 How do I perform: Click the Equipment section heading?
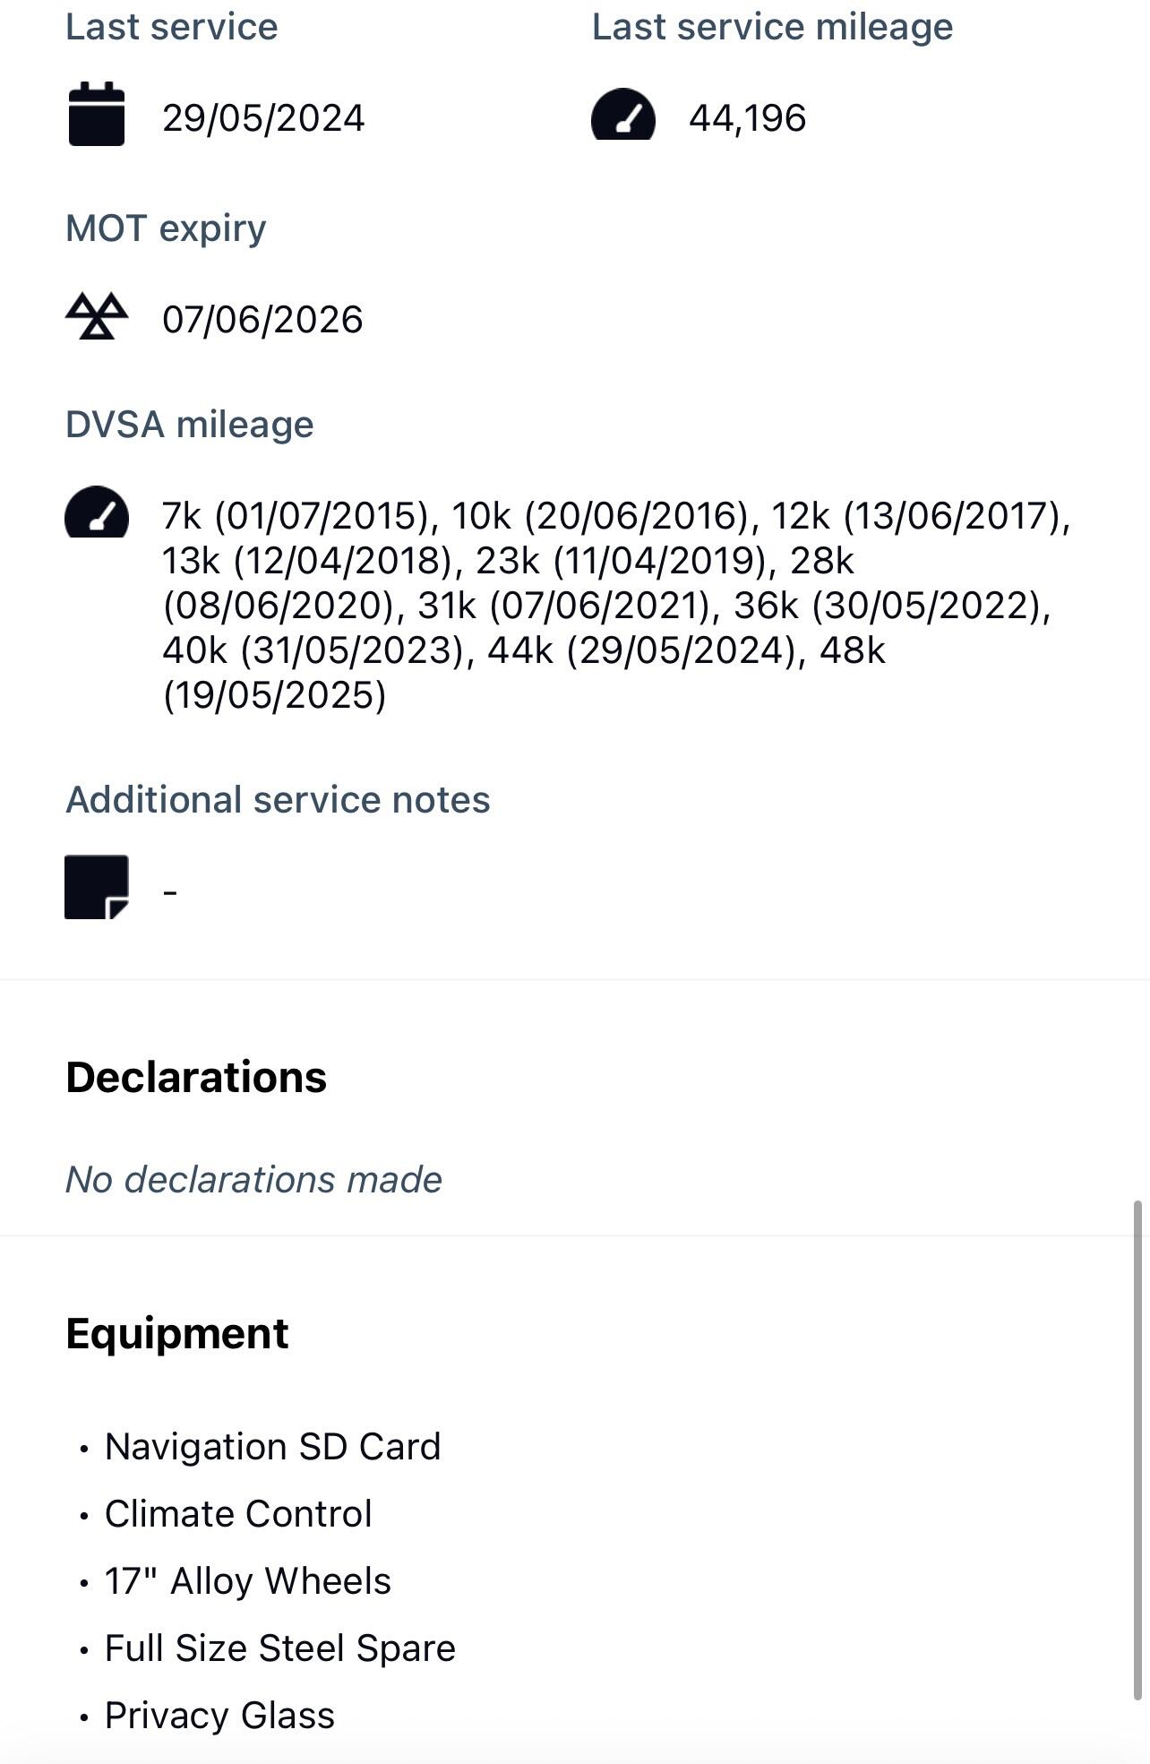(x=177, y=1333)
